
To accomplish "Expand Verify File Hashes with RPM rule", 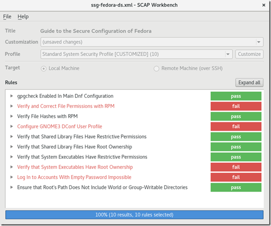I will point(11,116).
